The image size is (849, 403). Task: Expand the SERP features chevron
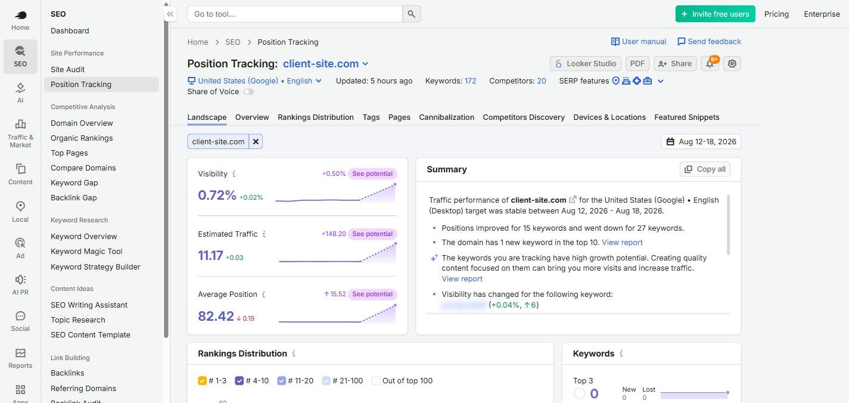(x=660, y=81)
